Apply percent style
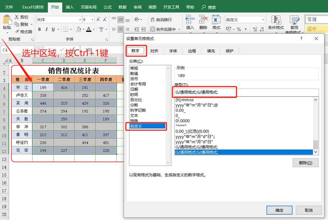 click(x=239, y=29)
